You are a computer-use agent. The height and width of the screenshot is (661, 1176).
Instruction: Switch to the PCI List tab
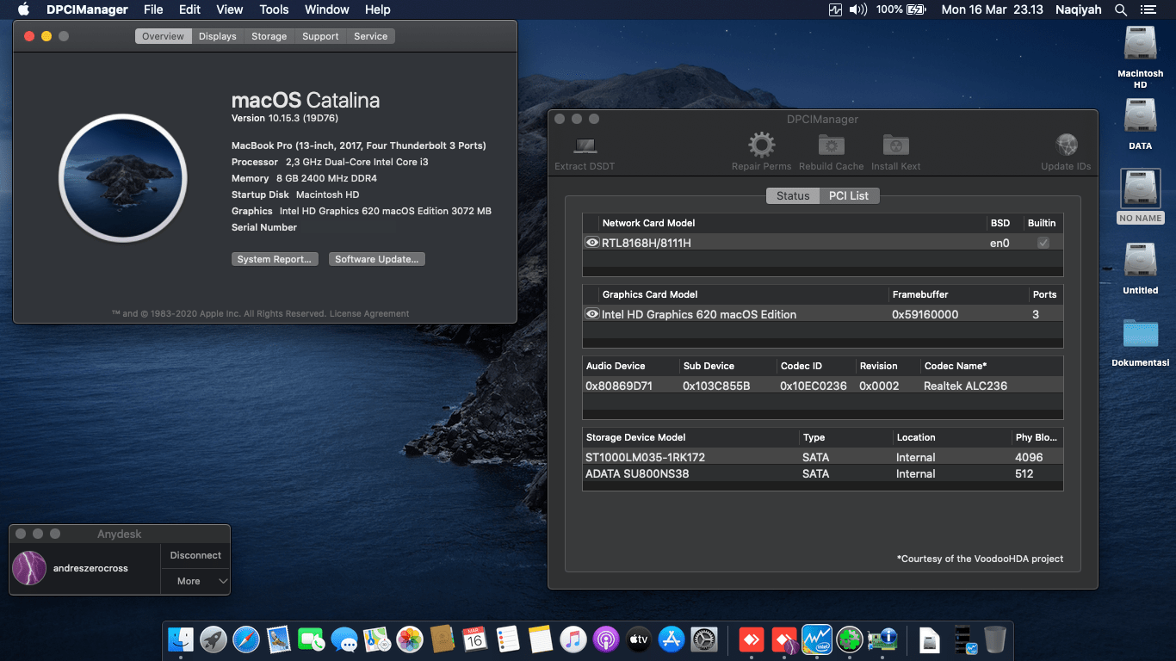coord(849,195)
